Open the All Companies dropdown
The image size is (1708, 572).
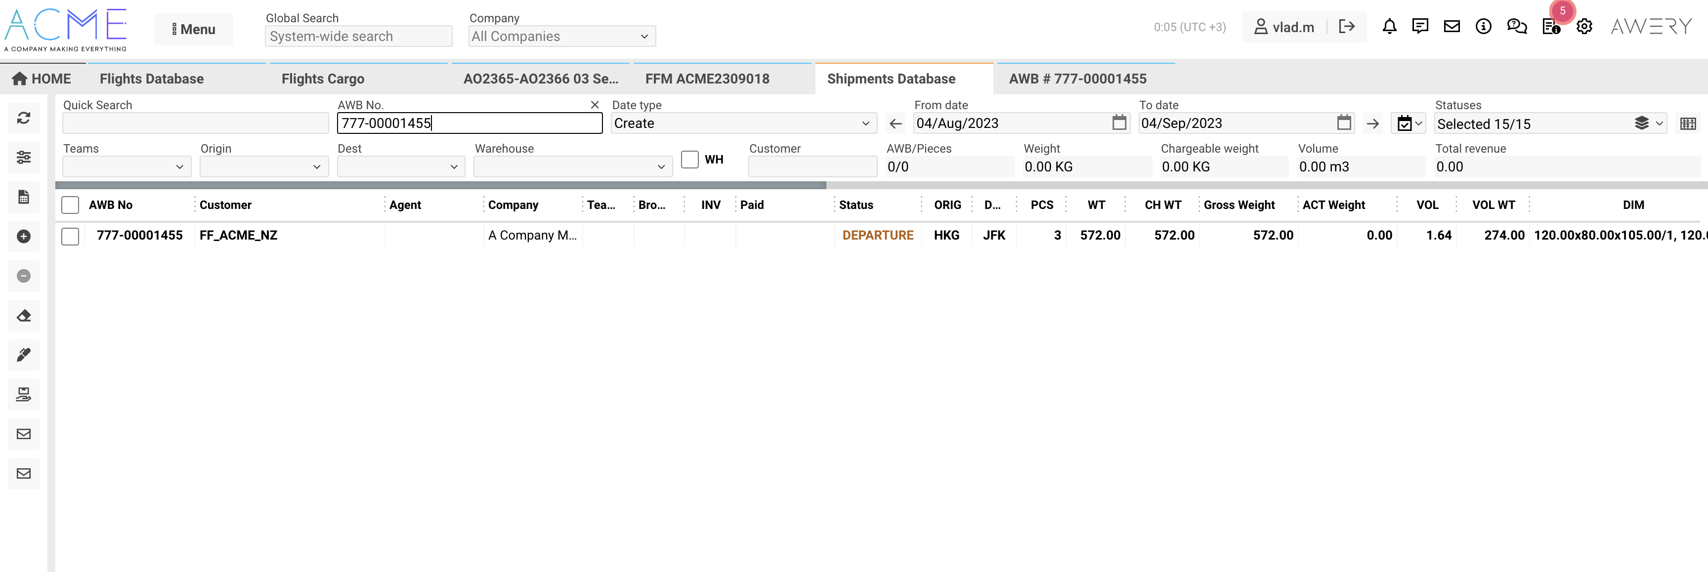(x=561, y=37)
